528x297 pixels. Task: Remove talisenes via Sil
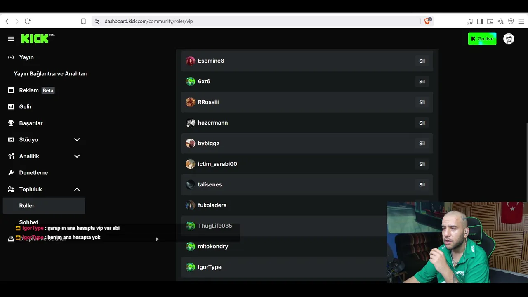[x=422, y=185]
